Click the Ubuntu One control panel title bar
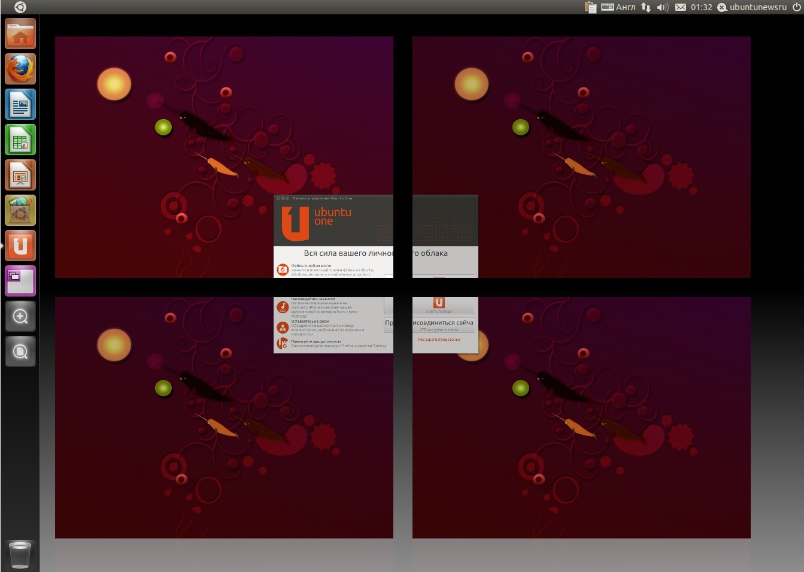The width and height of the screenshot is (804, 572). point(333,198)
